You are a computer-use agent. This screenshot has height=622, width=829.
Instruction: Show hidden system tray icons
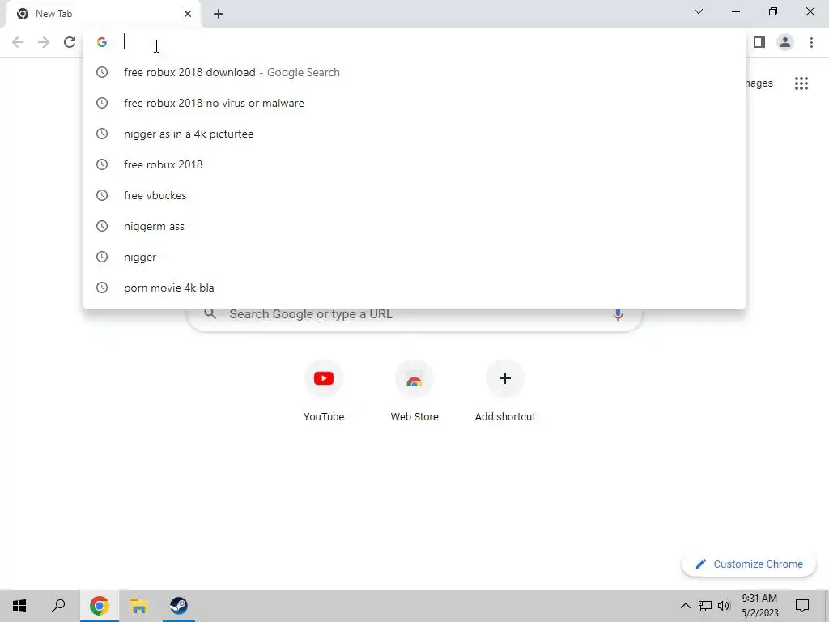tap(685, 606)
